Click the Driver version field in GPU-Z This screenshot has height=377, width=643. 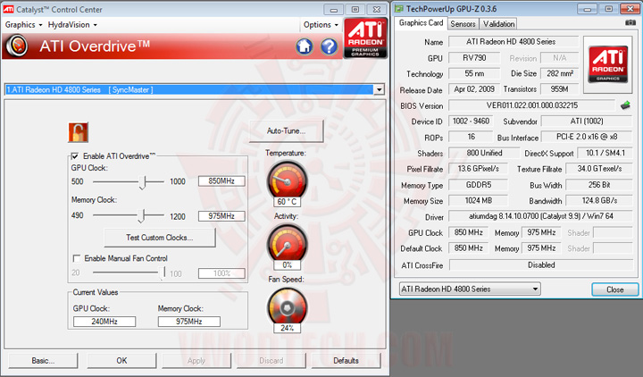pyautogui.click(x=540, y=216)
